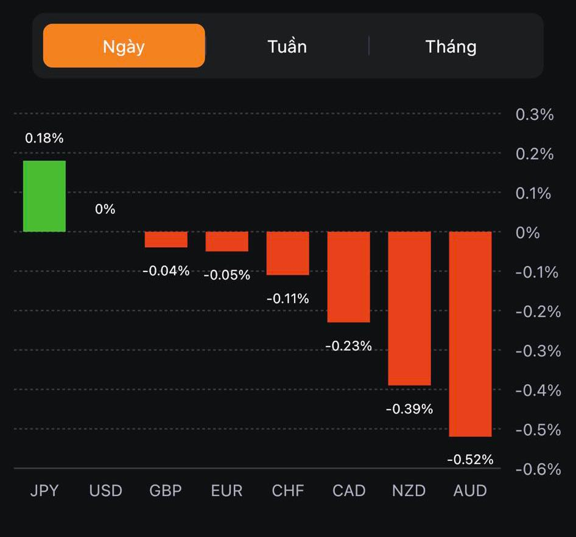Screen dimensions: 576x537
Task: Tap the red CHF bar
Action: coord(288,253)
